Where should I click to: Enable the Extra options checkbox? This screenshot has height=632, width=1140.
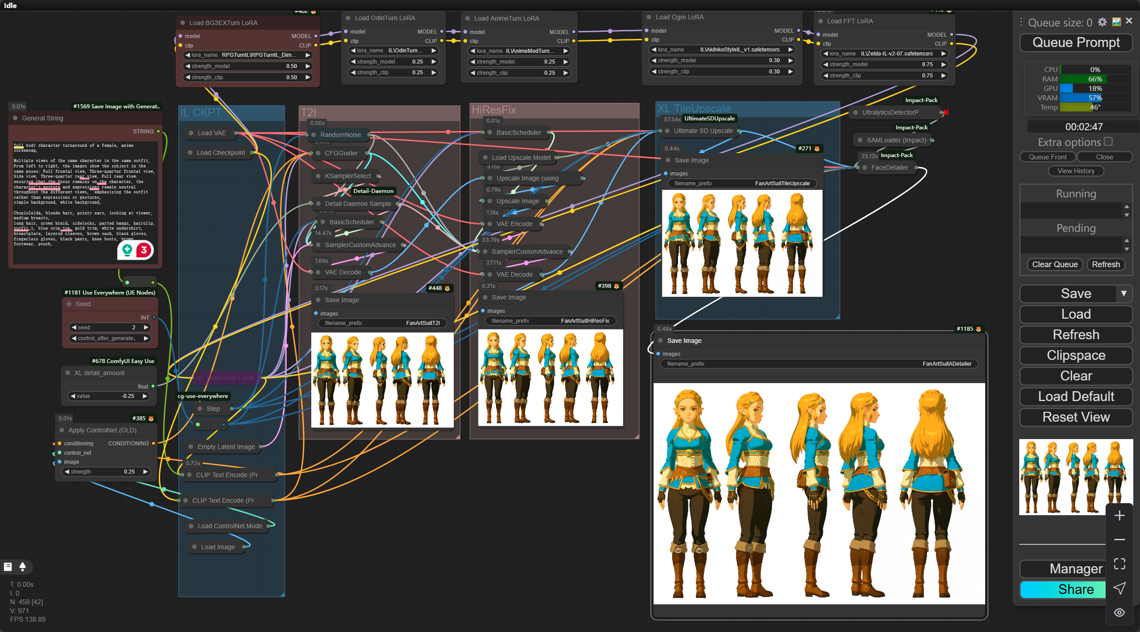[x=1108, y=141]
